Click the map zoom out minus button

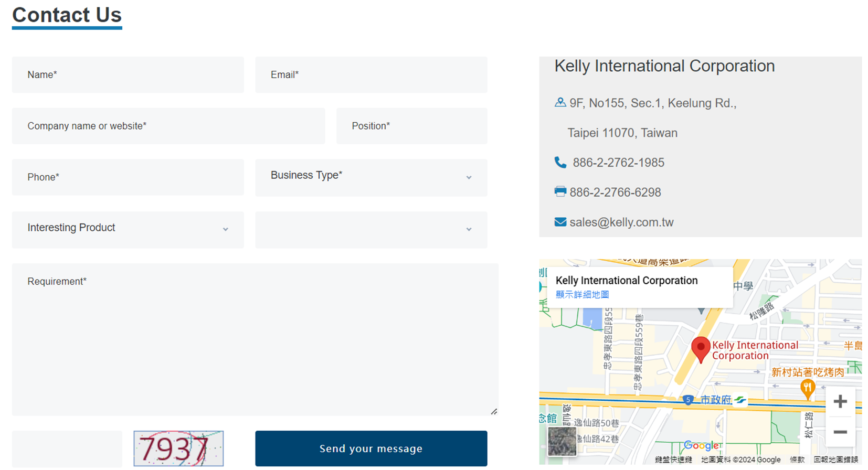[840, 432]
